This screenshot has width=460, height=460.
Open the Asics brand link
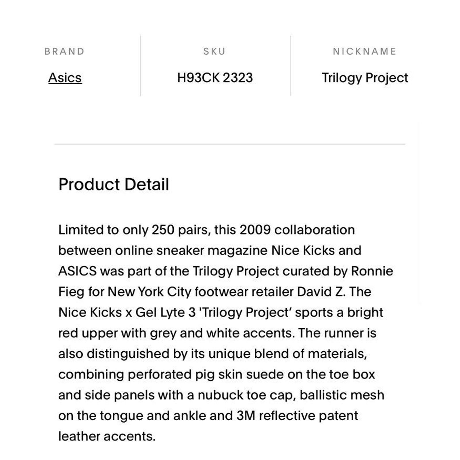click(65, 78)
